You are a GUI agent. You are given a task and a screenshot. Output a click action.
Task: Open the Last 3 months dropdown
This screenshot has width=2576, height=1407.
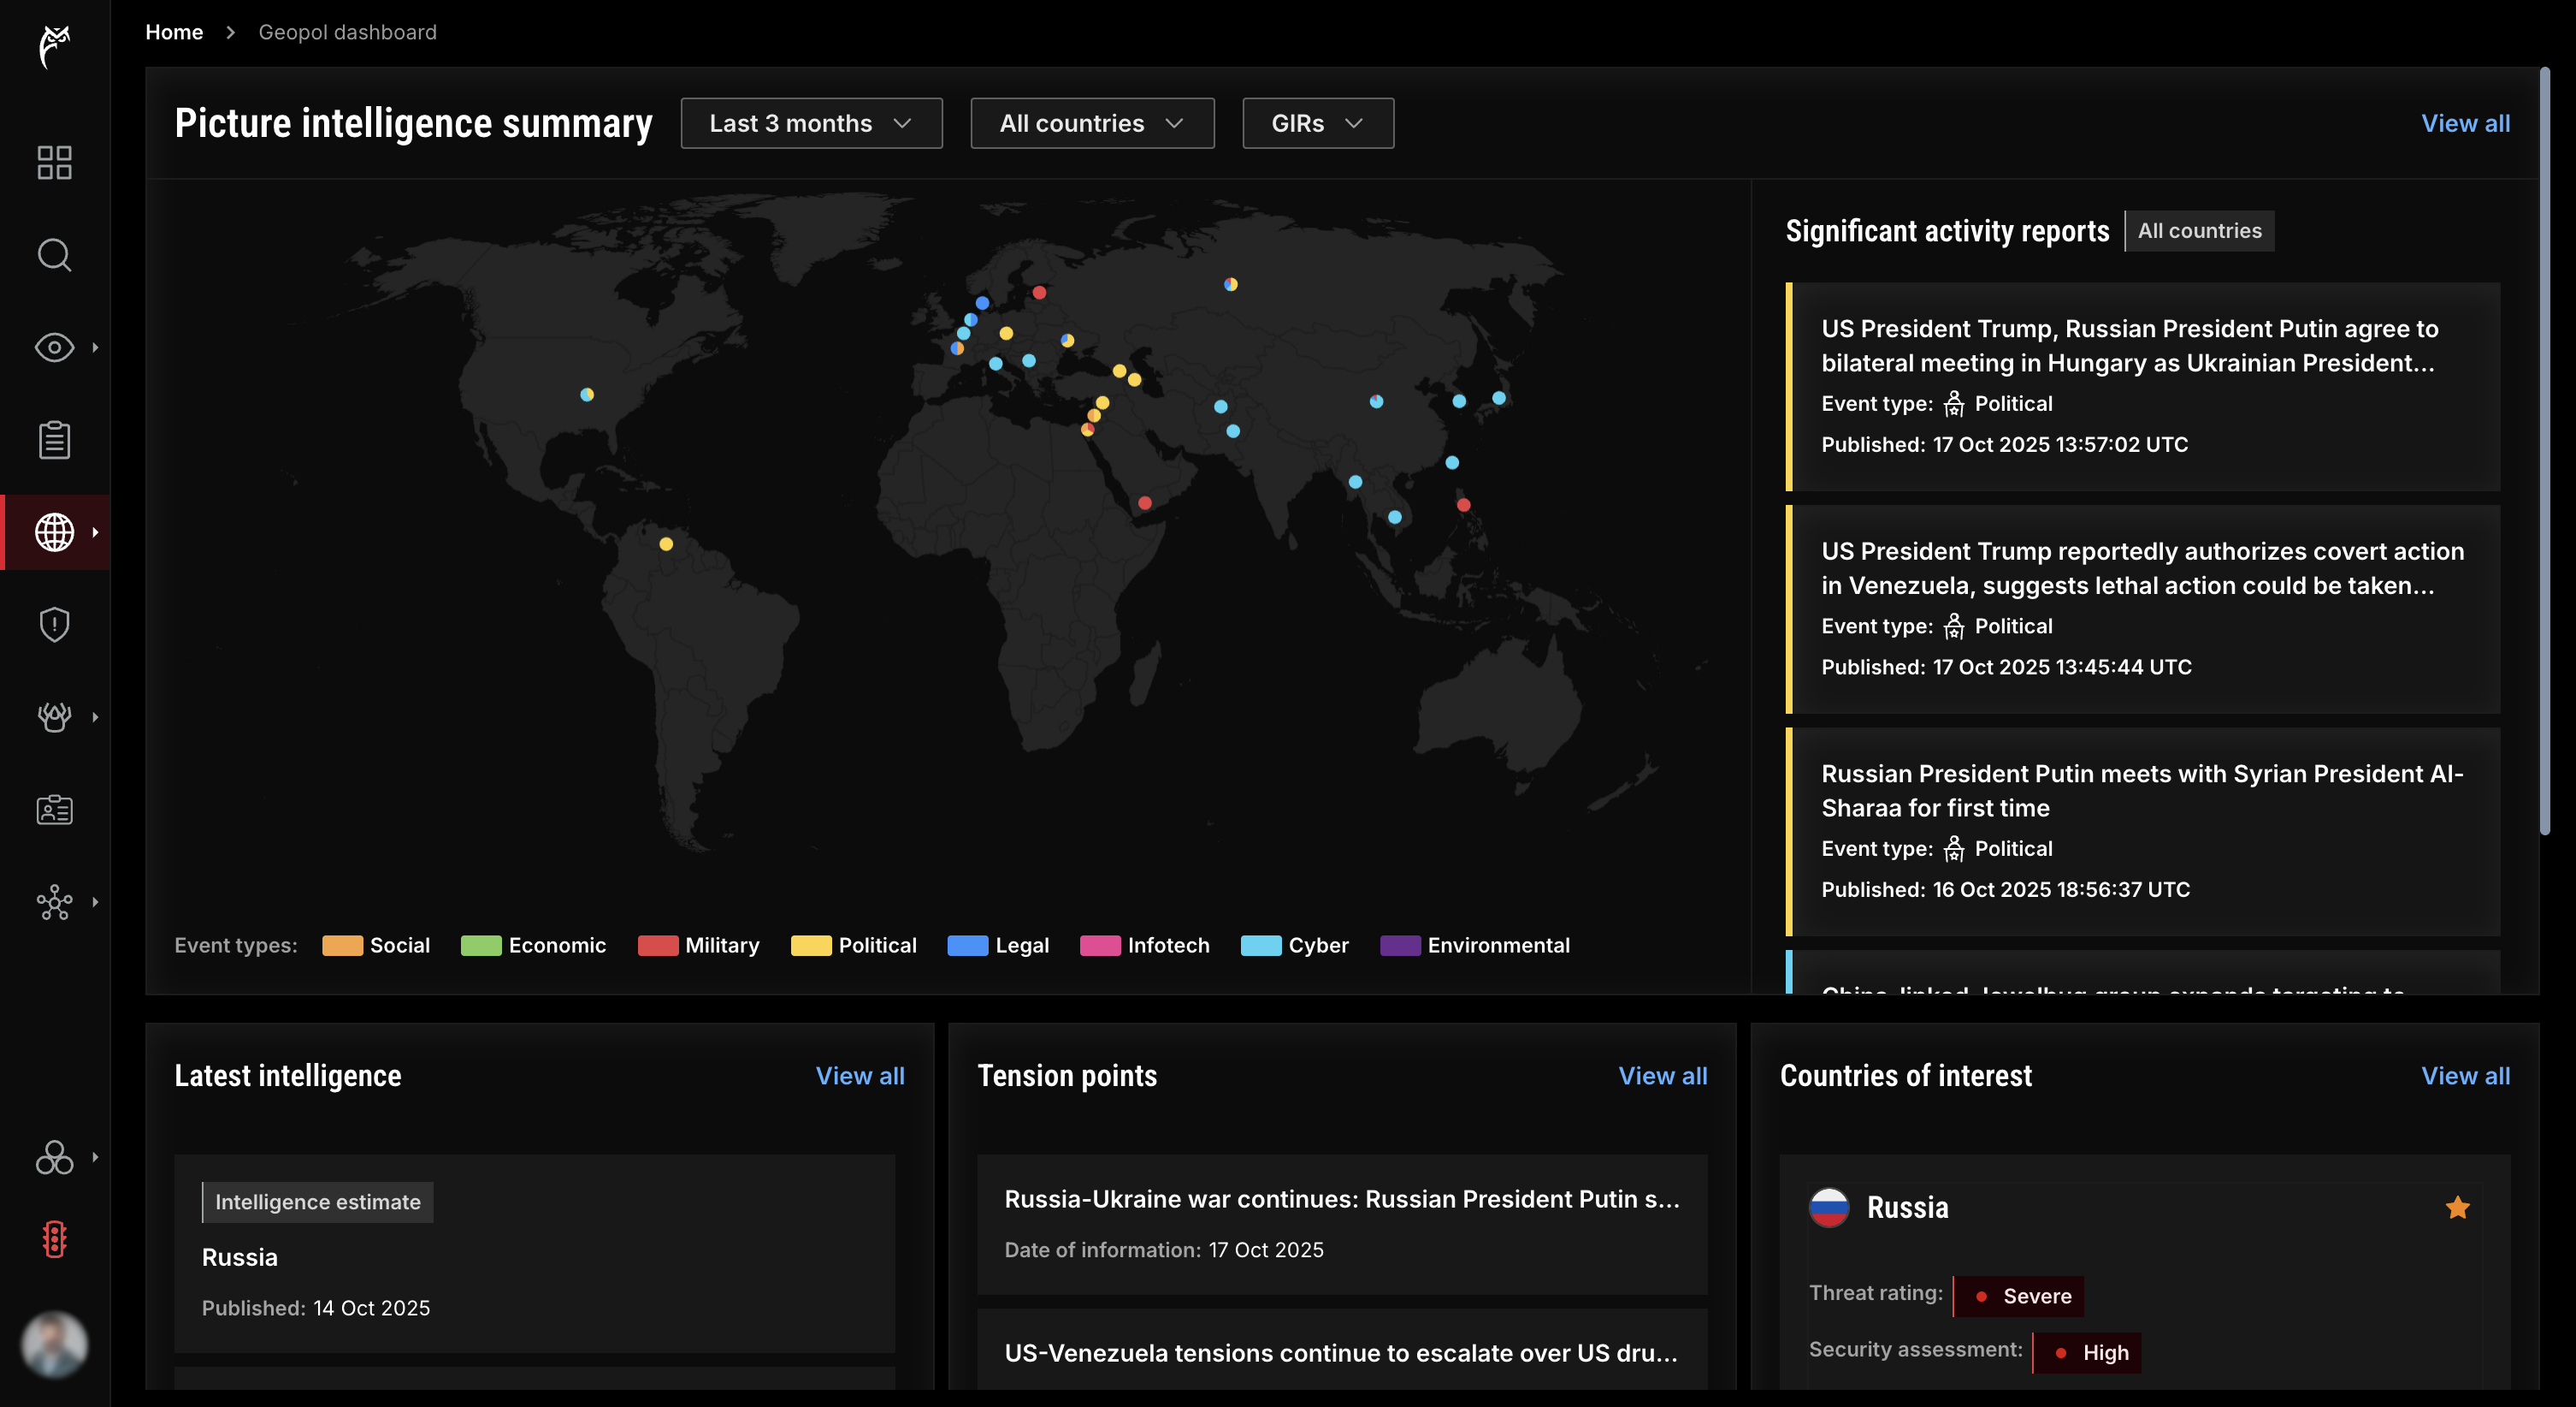pos(811,123)
